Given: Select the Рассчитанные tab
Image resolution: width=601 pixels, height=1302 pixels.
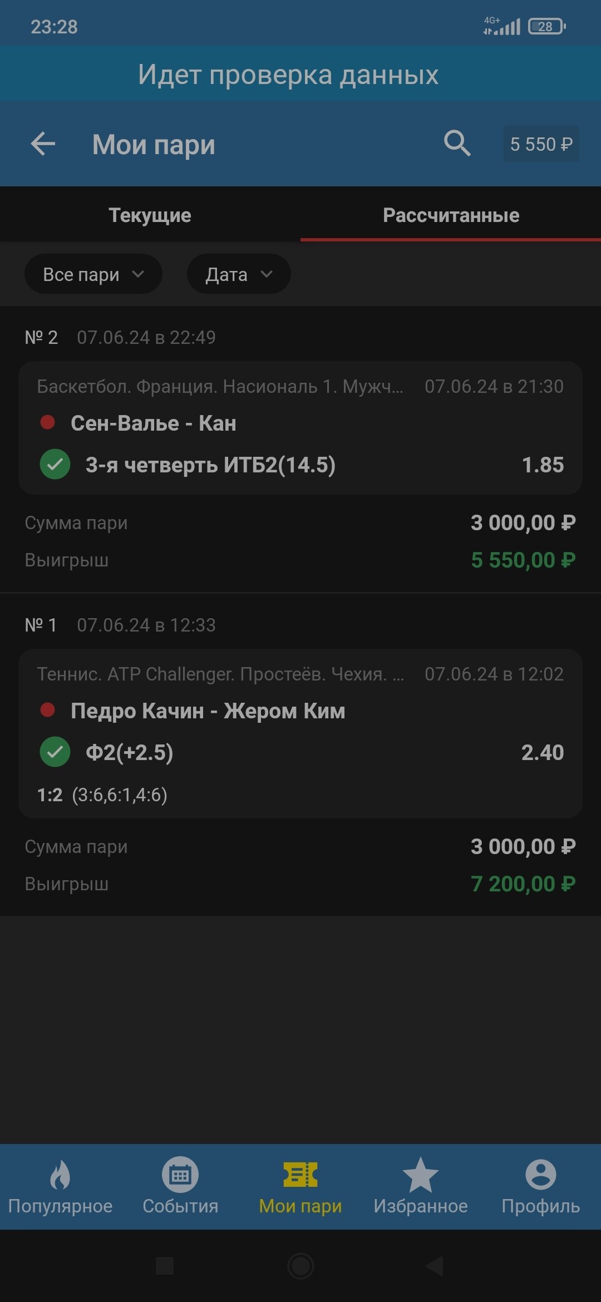Looking at the screenshot, I should click(x=451, y=215).
